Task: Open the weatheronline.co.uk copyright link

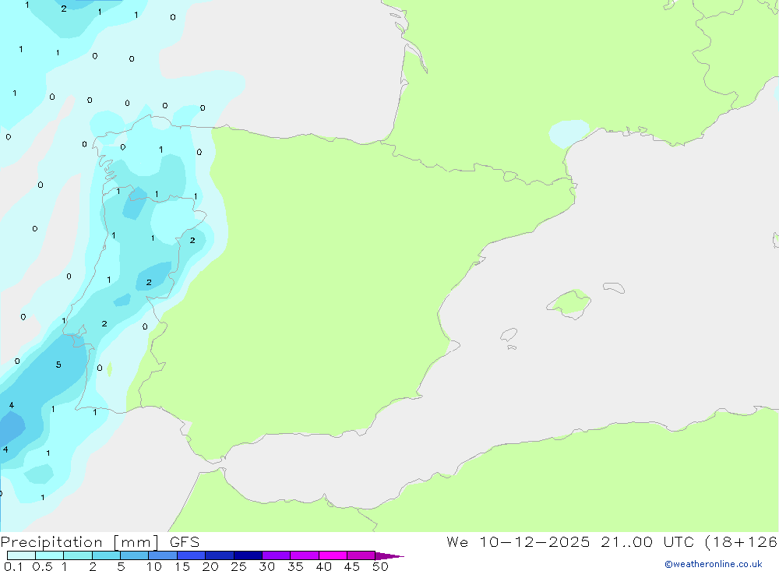Action: click(714, 564)
